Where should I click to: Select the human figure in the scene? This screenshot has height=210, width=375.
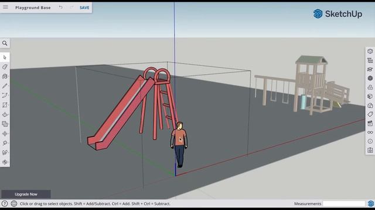pyautogui.click(x=179, y=145)
